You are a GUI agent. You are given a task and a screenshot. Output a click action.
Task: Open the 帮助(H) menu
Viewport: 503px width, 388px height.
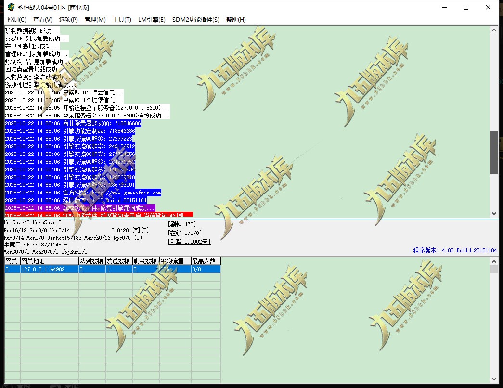coord(236,20)
